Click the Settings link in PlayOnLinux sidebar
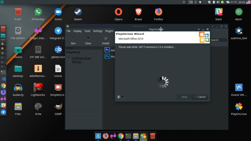The height and width of the screenshot is (141, 251). (x=76, y=62)
